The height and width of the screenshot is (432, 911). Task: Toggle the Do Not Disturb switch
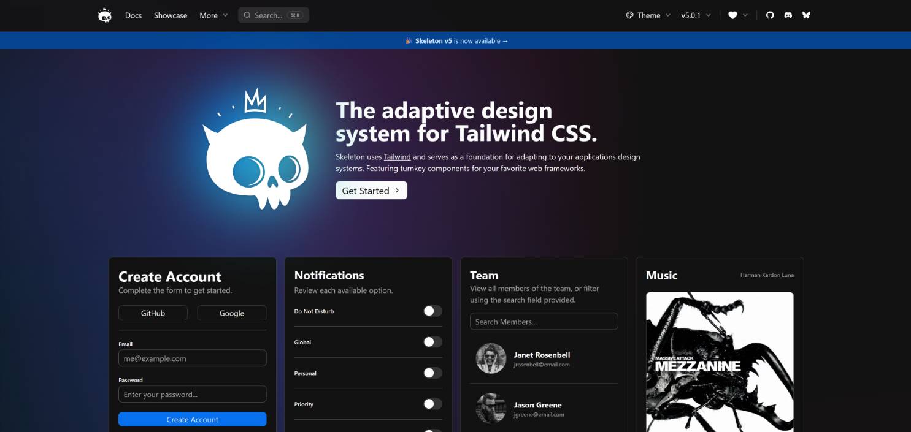[x=432, y=311]
